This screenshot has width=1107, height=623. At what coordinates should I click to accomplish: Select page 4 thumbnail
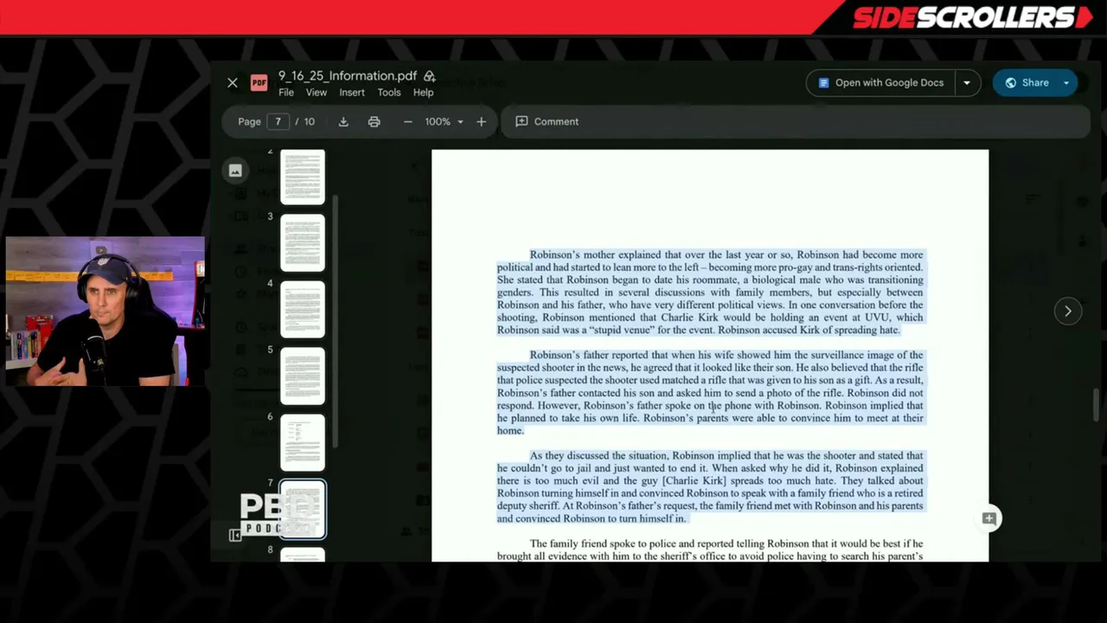303,310
